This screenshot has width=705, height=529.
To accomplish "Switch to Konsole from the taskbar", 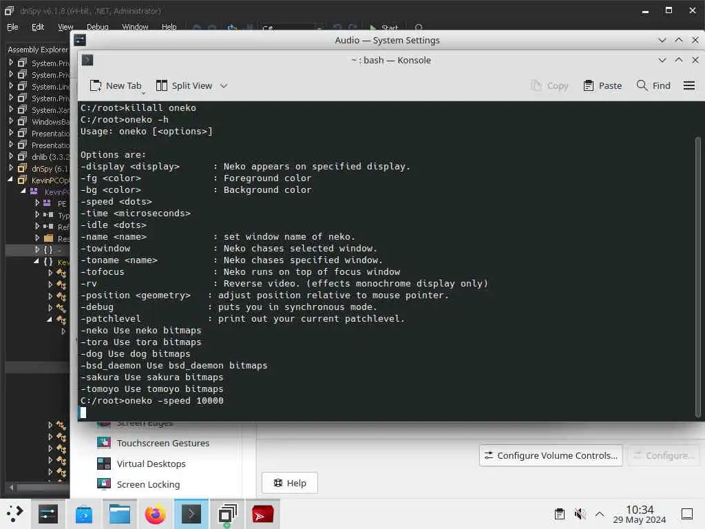I will [x=191, y=514].
